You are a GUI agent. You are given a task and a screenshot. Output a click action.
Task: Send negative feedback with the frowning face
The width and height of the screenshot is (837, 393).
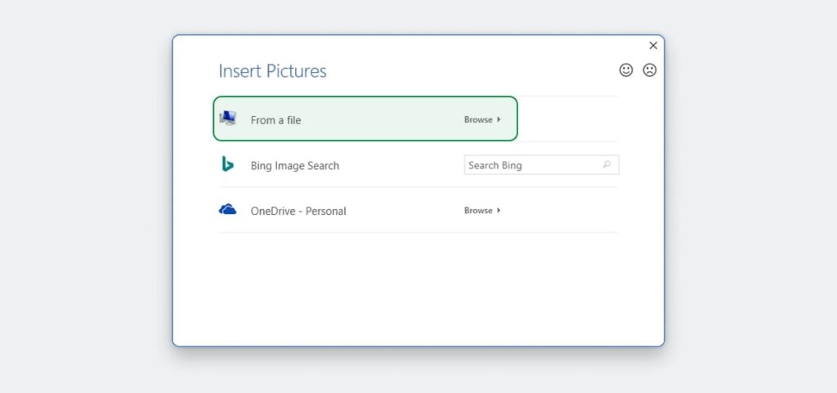[649, 70]
